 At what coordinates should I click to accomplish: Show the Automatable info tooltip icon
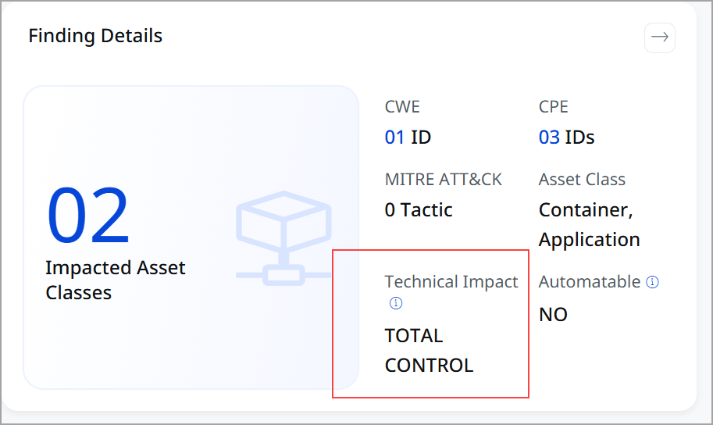coord(652,282)
